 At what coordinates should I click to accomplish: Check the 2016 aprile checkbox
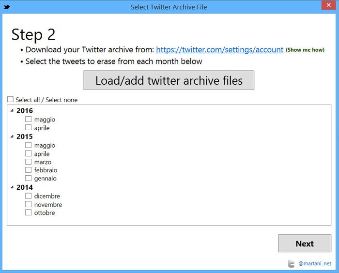tap(28, 127)
